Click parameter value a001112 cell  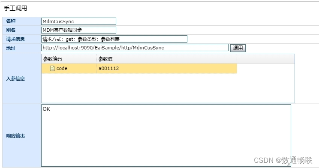tap(167, 68)
